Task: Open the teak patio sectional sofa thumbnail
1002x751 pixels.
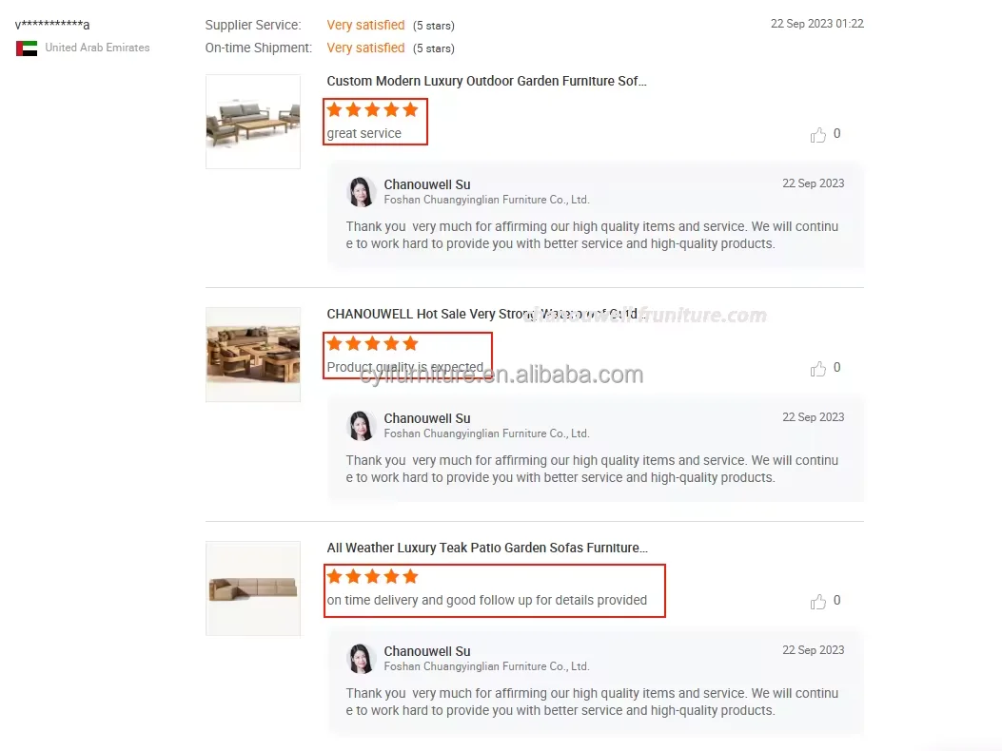Action: 253,588
